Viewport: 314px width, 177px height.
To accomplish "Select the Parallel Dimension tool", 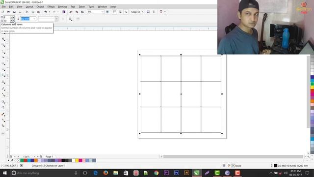I will (x=3, y=88).
